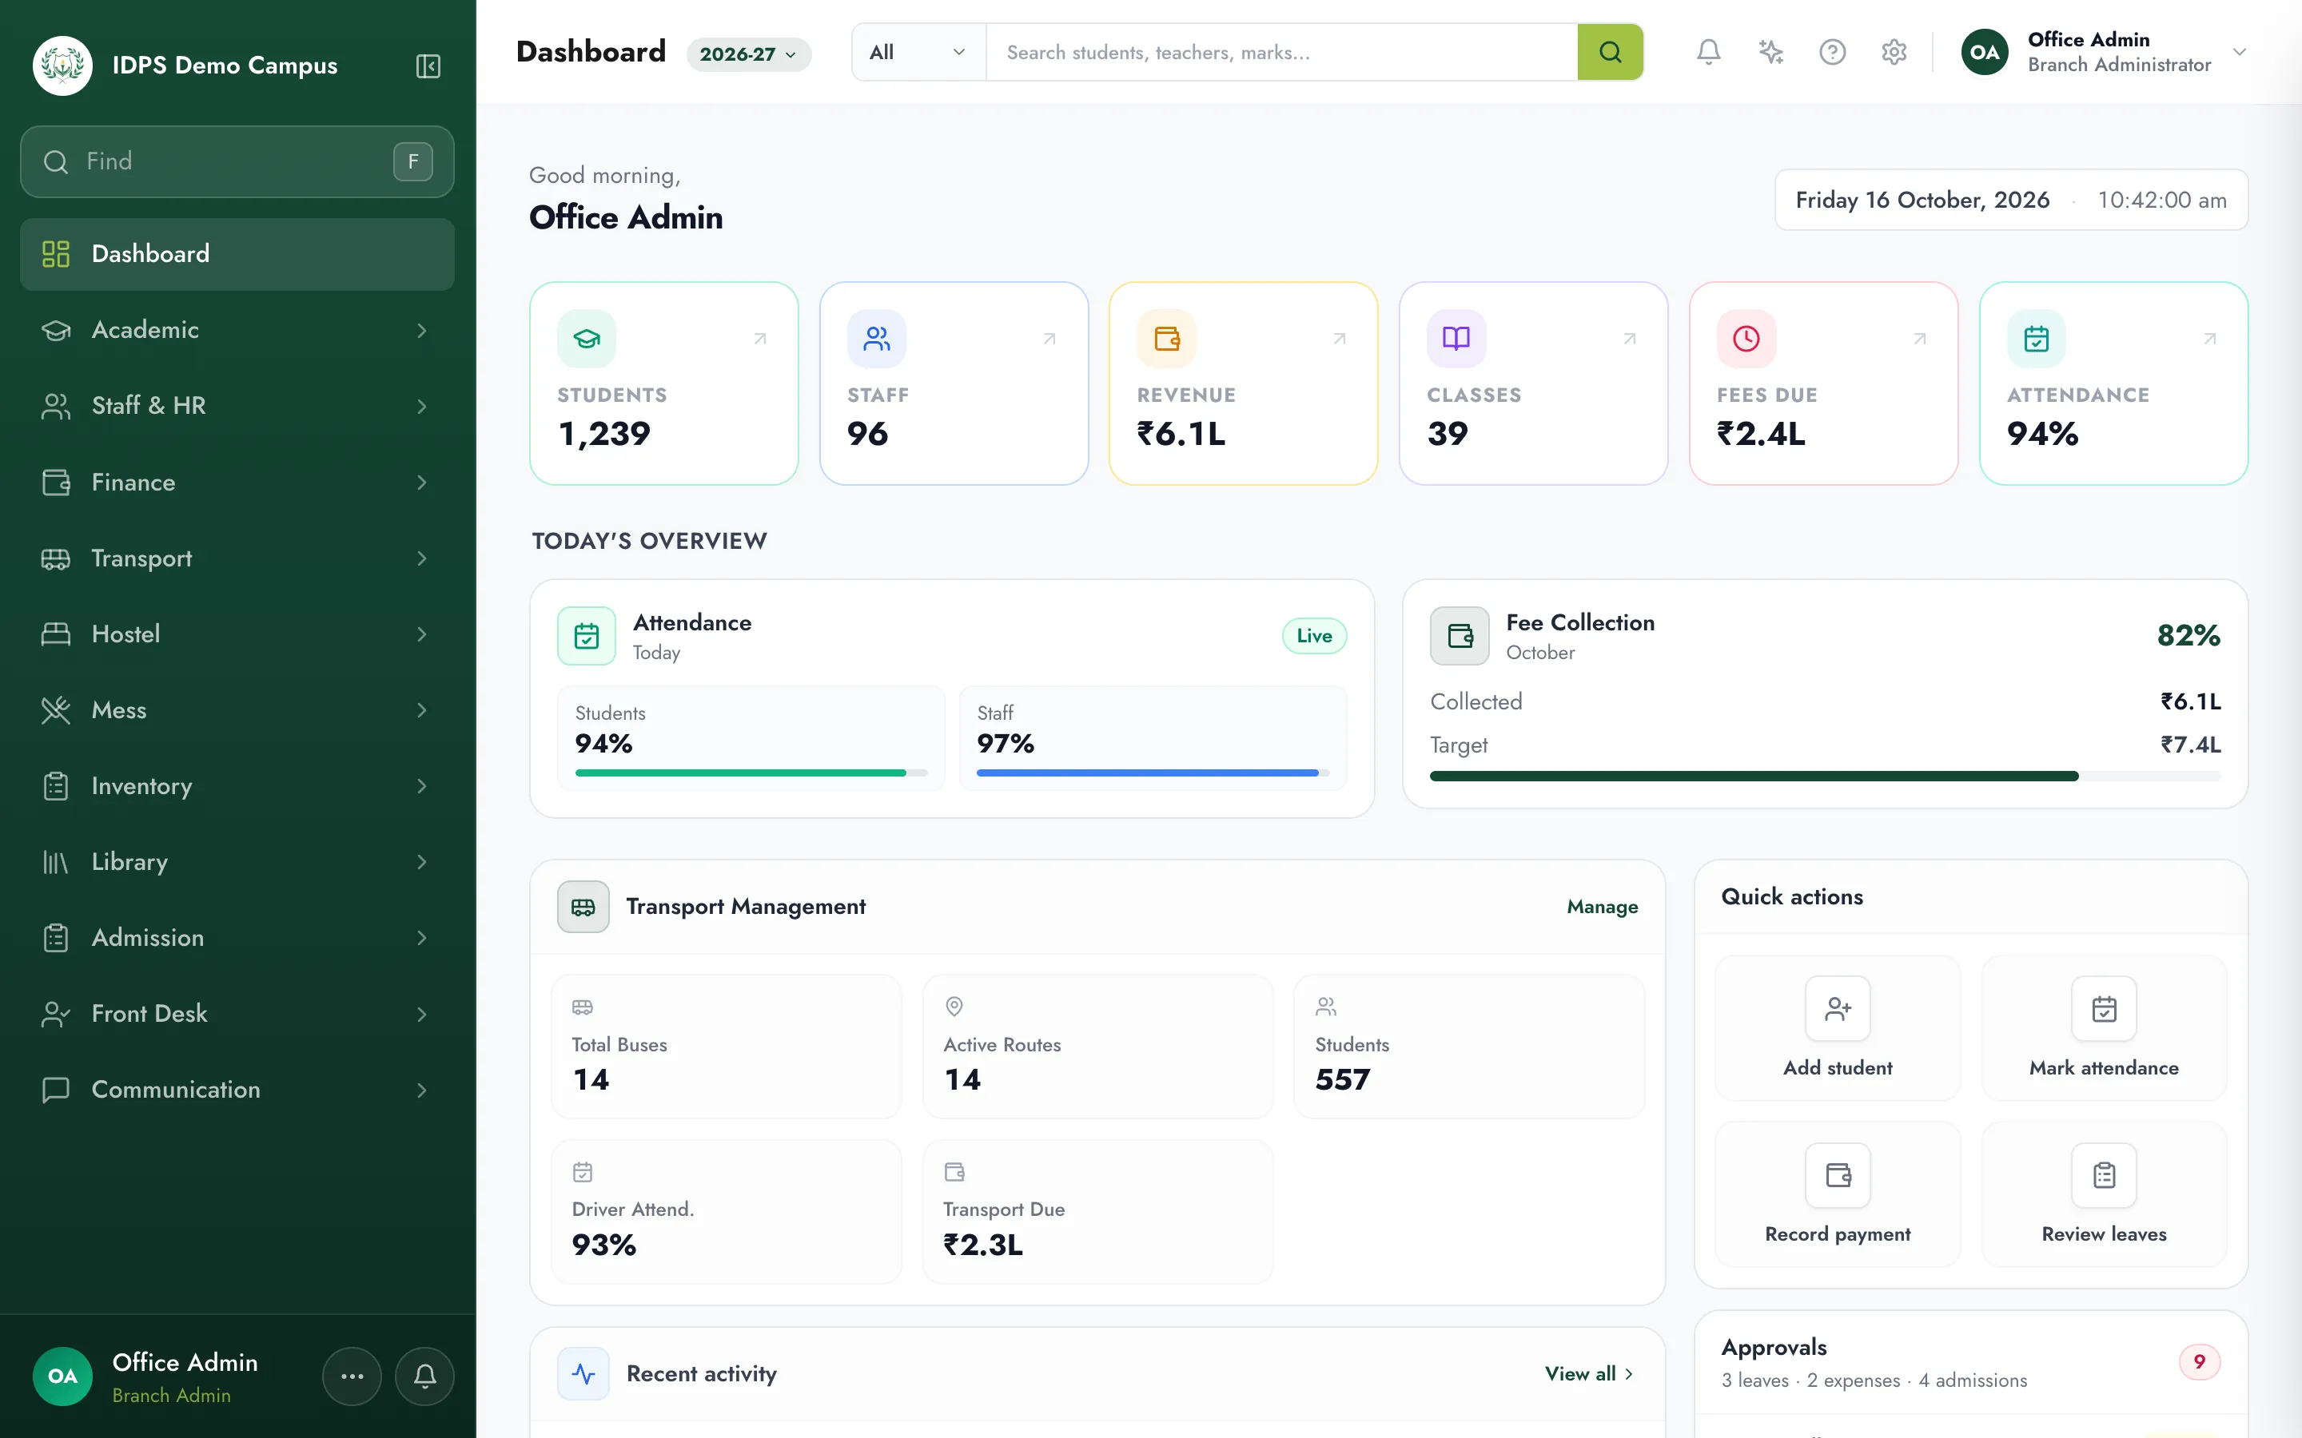Click the IDPS Demo Campus logo
The height and width of the screenshot is (1438, 2302).
tap(63, 66)
